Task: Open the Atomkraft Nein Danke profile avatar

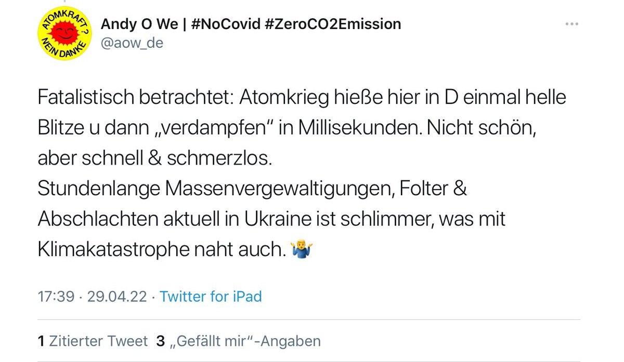Action: 64,34
